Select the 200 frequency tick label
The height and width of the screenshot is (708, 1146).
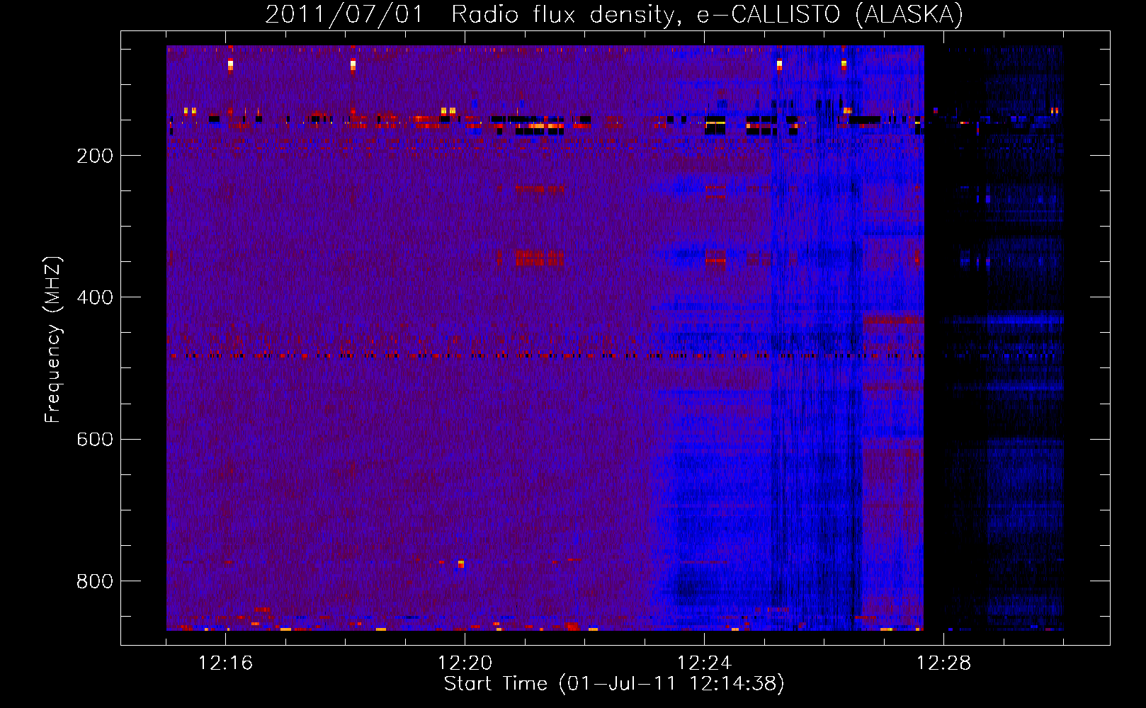click(x=95, y=156)
